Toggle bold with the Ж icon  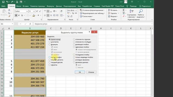point(16,15)
